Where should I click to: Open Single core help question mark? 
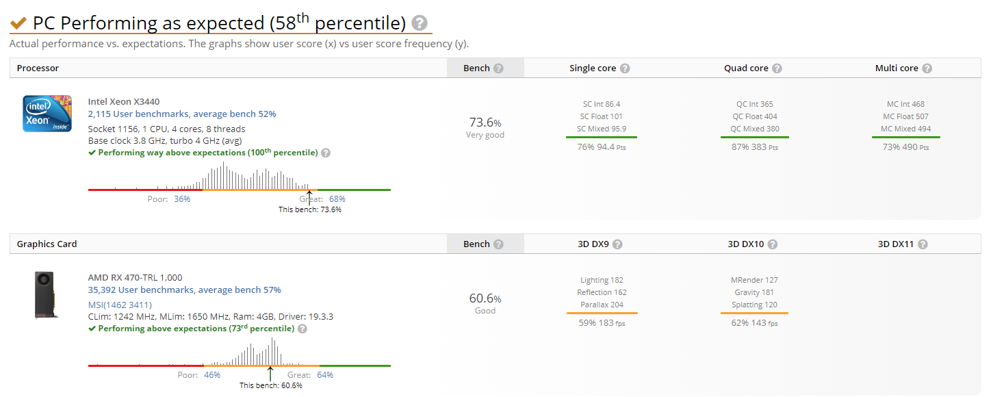[625, 68]
